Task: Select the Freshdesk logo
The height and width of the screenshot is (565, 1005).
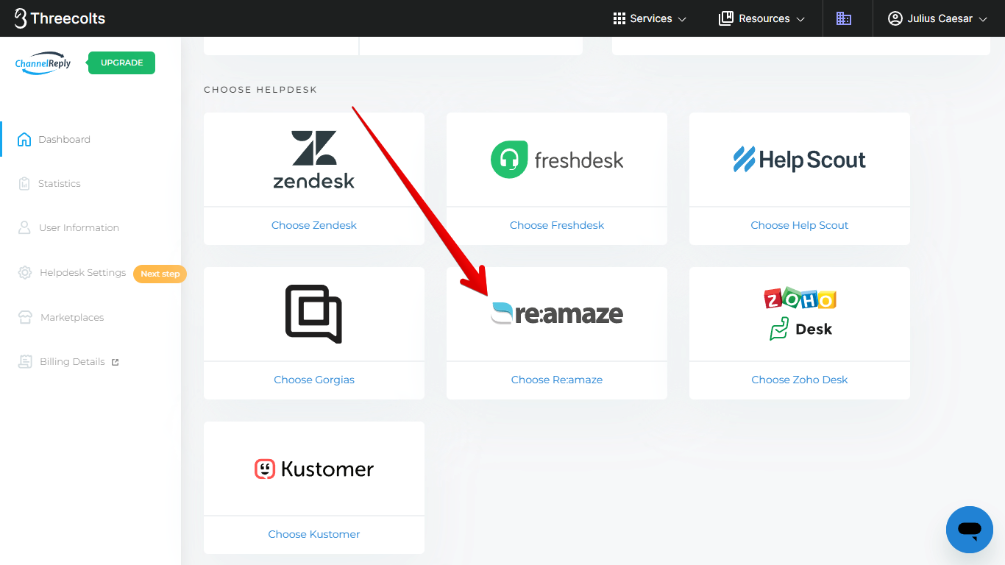Action: pyautogui.click(x=556, y=160)
